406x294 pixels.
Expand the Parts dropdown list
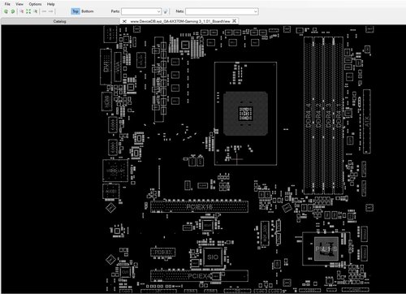(158, 11)
